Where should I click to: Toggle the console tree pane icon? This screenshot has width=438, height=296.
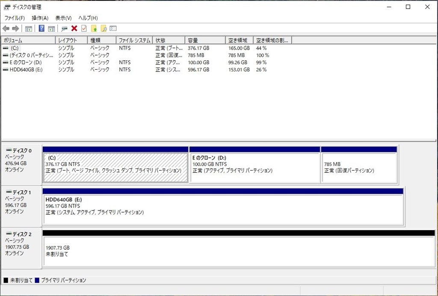tap(28, 28)
